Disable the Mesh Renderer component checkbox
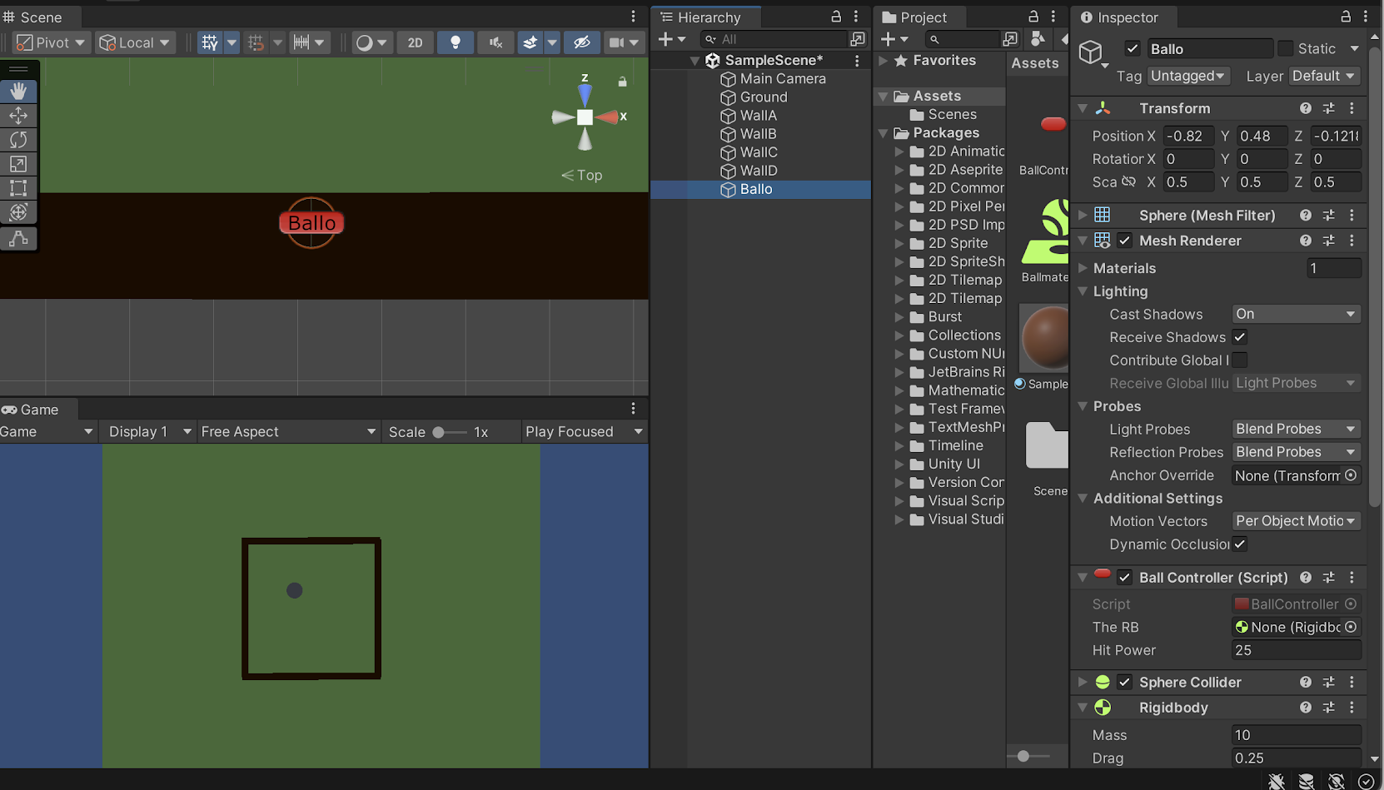Viewport: 1384px width, 790px height. pyautogui.click(x=1125, y=241)
